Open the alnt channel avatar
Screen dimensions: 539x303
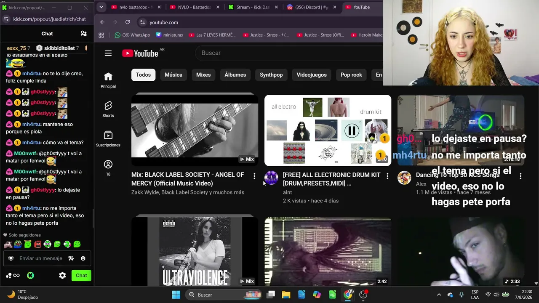[x=271, y=178]
